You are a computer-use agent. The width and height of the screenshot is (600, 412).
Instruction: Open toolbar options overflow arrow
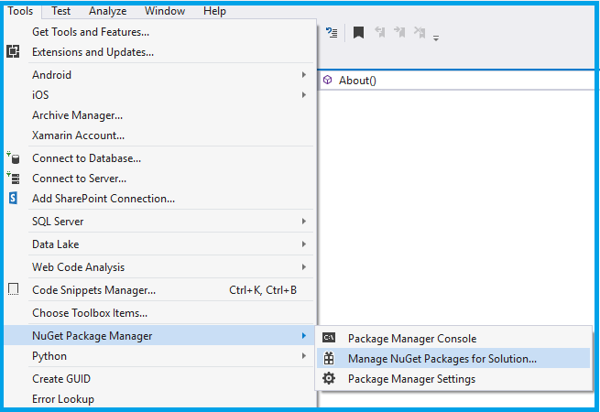point(436,38)
